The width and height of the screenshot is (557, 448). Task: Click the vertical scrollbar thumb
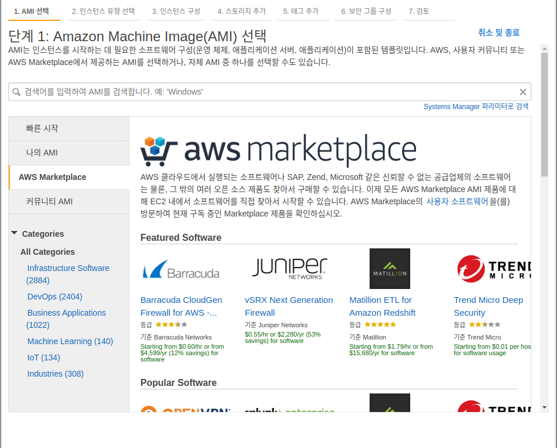[x=544, y=114]
